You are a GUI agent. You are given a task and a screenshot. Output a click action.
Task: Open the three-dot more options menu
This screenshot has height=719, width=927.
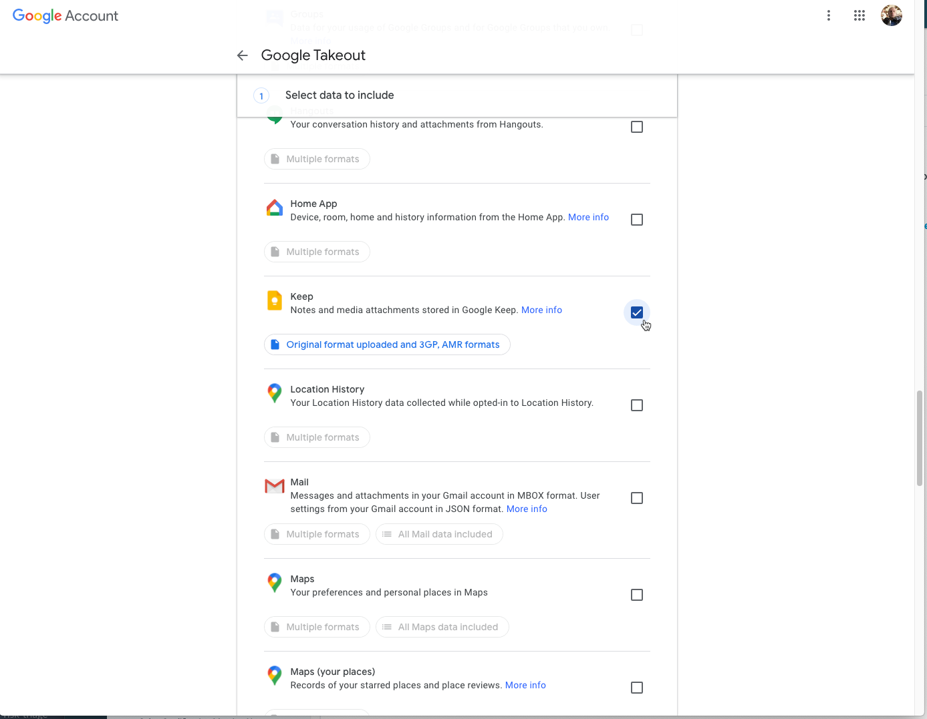point(829,15)
